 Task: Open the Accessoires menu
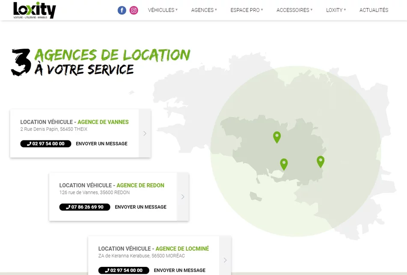[x=294, y=10]
